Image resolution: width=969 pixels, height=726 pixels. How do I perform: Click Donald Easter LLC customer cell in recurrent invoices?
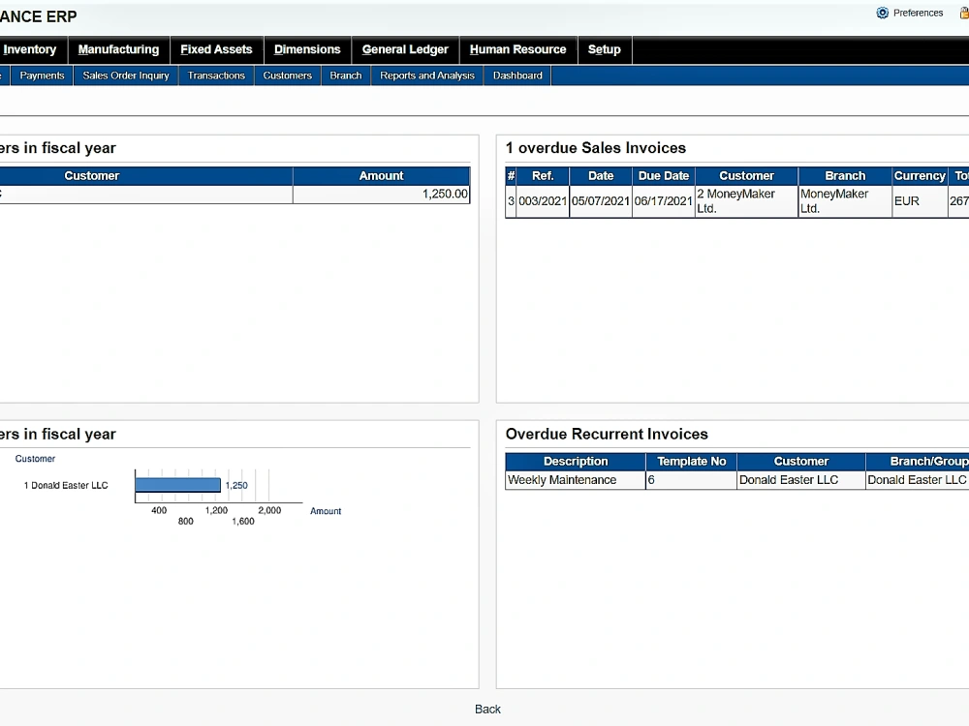click(x=801, y=480)
